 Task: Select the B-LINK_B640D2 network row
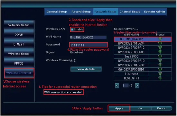click(x=143, y=39)
